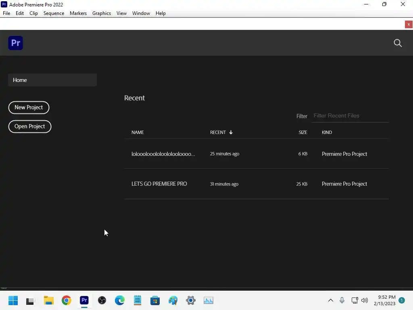
Task: Click '25 minutes ago' cell
Action: [x=225, y=154]
